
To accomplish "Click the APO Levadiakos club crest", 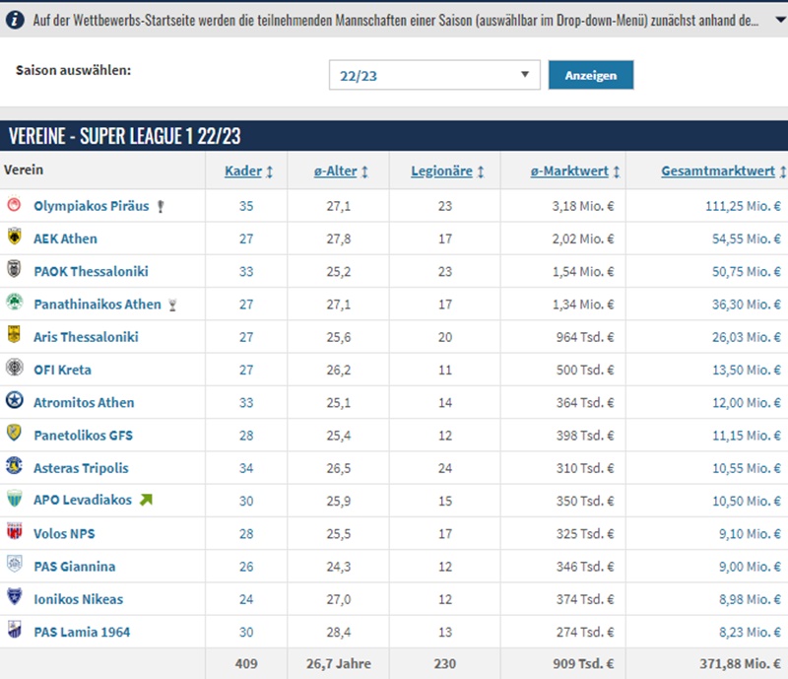I will point(14,499).
